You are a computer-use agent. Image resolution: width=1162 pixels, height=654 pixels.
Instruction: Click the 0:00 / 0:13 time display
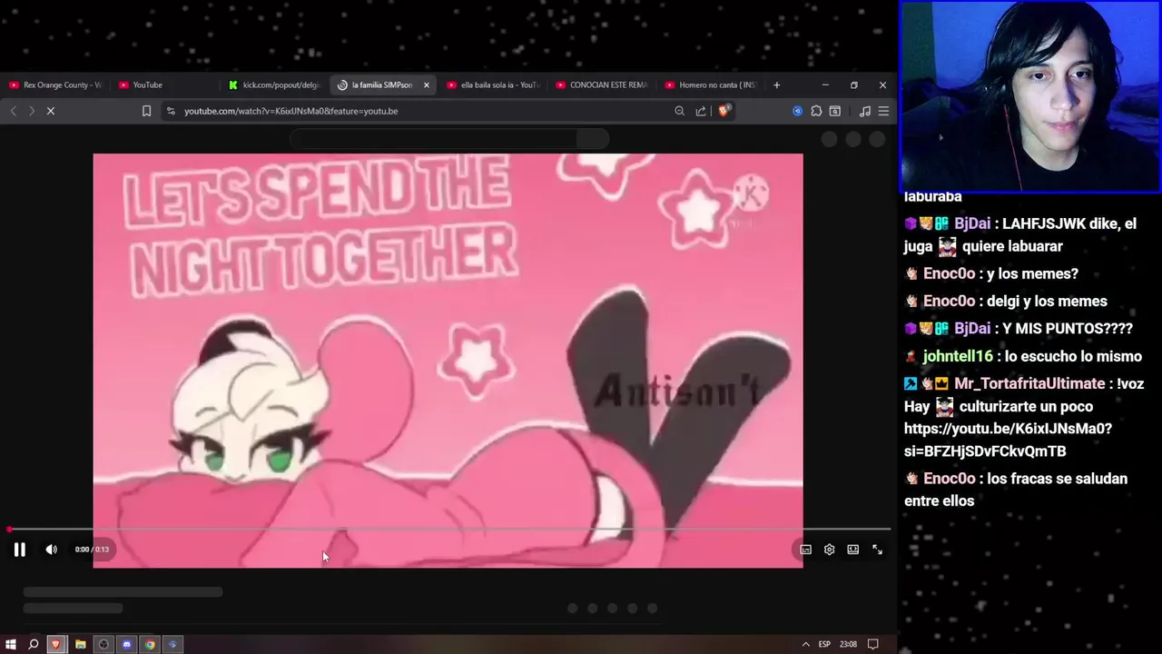pos(92,550)
